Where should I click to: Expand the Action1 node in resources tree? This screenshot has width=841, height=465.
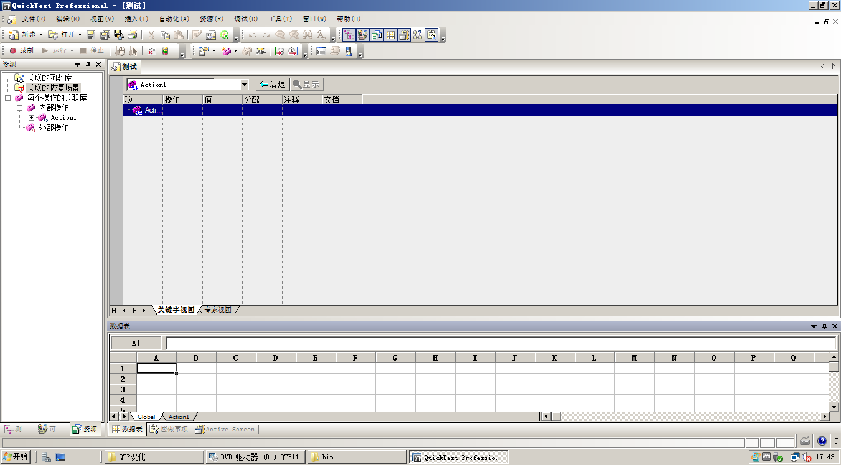[31, 117]
